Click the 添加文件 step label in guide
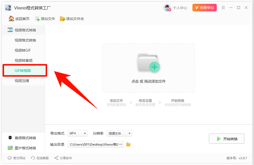 (116, 101)
